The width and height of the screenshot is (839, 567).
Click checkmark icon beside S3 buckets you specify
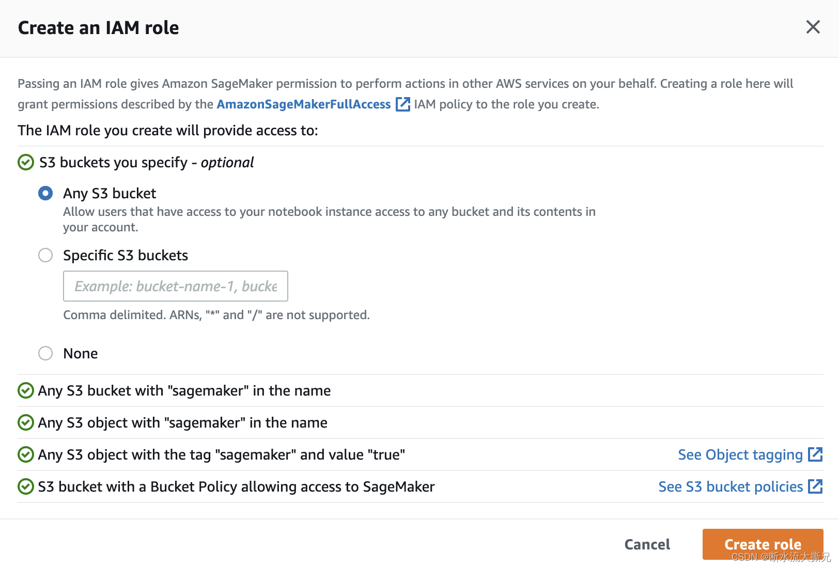(x=26, y=162)
